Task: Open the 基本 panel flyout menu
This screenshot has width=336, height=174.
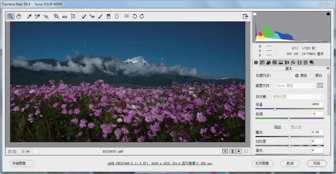Action: click(x=328, y=68)
